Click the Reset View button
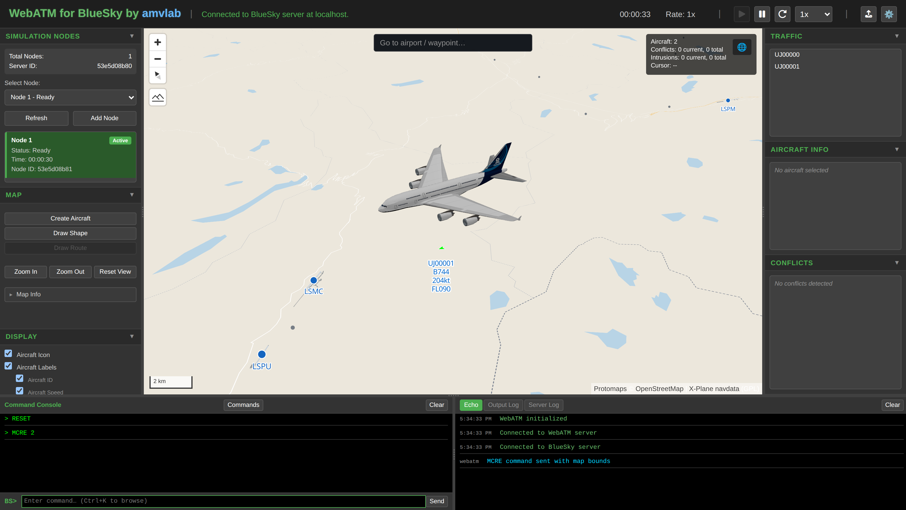The width and height of the screenshot is (906, 510). coord(115,272)
